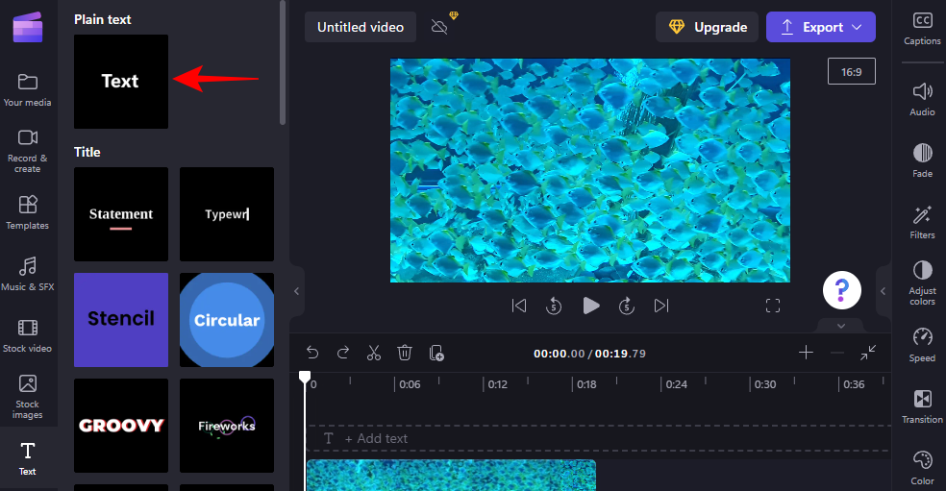Open the Color panel
The height and width of the screenshot is (491, 946).
point(922,467)
